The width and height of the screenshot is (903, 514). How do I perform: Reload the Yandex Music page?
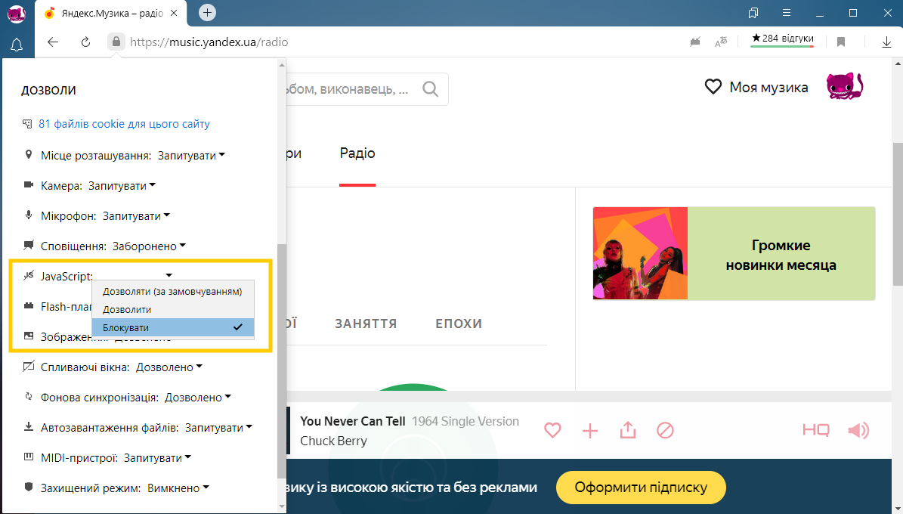86,42
